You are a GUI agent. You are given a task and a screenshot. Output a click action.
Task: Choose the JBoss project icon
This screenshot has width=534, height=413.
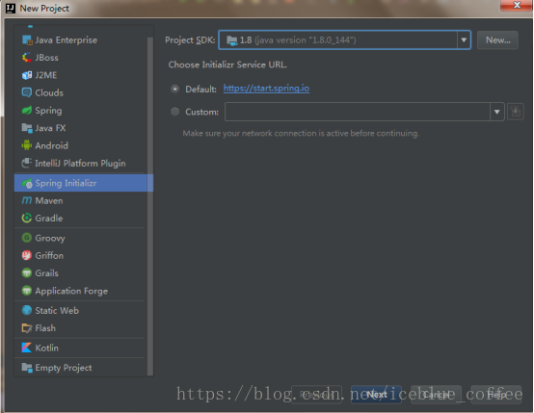(27, 58)
